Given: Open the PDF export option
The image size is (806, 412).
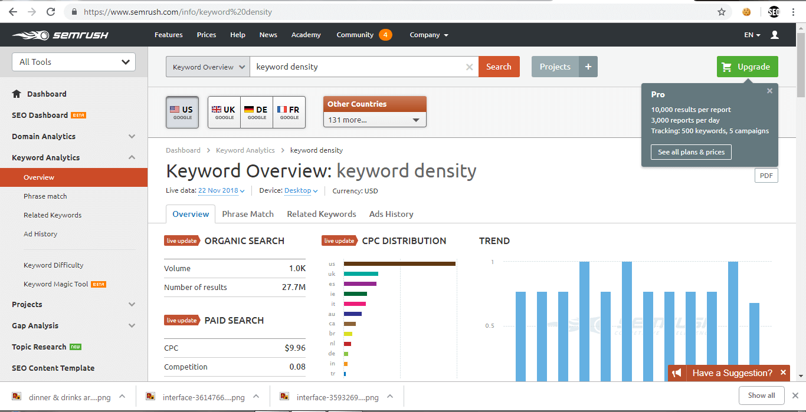Looking at the screenshot, I should click(x=766, y=175).
